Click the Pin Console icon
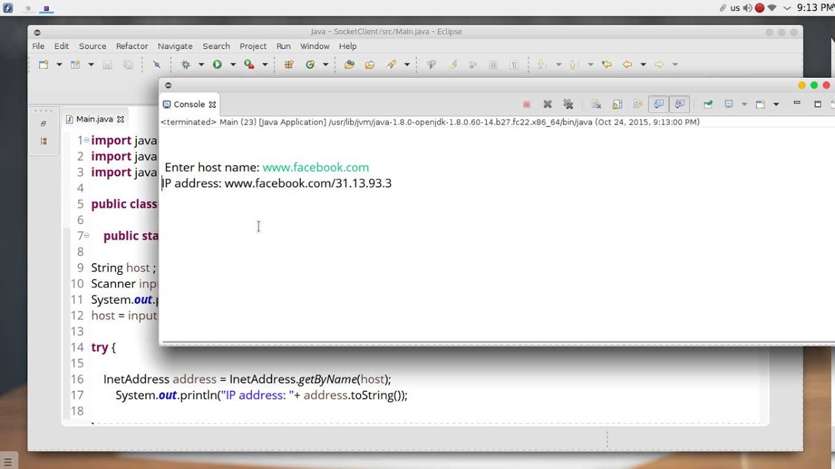The height and width of the screenshot is (469, 835). 708,104
